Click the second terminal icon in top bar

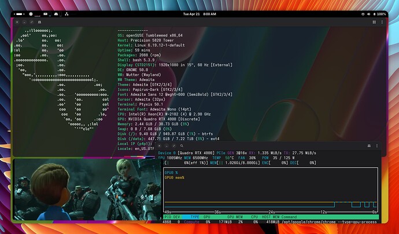point(56,14)
